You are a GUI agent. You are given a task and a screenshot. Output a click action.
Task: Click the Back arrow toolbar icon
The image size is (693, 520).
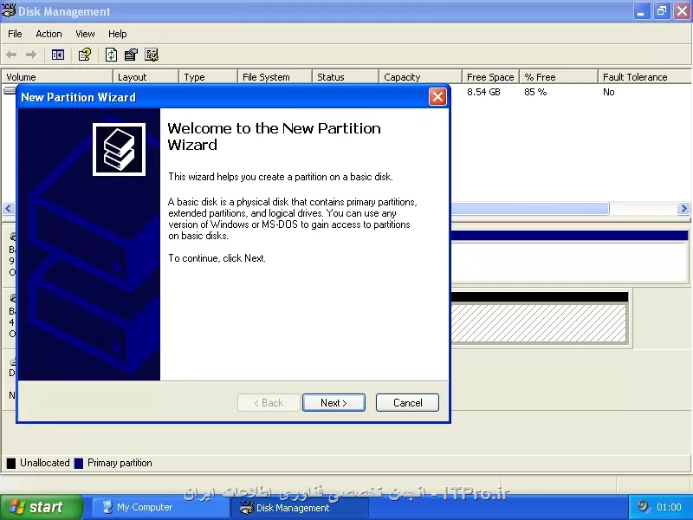(11, 55)
